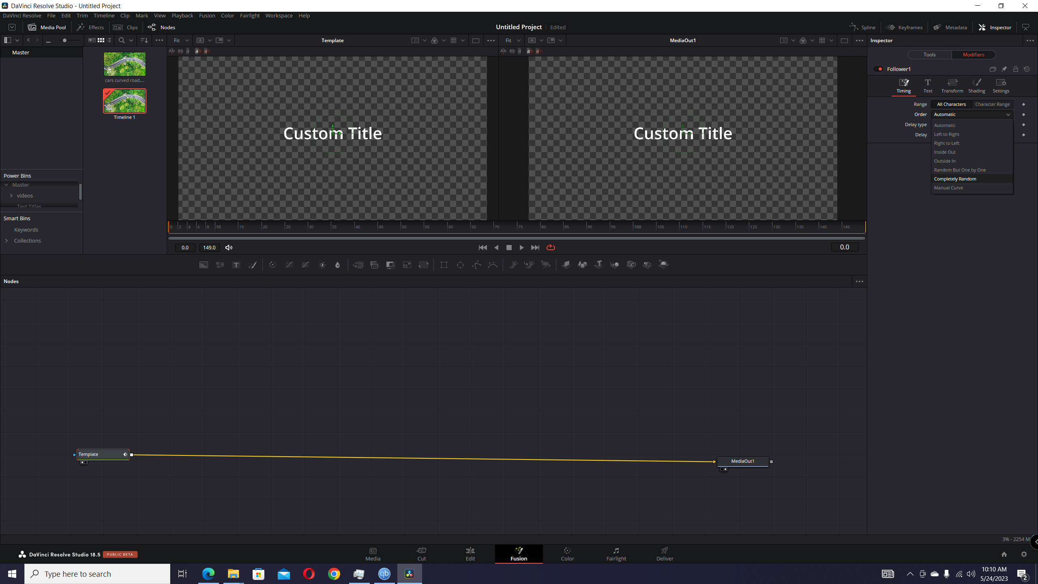Add a Resize node from toolbar
The height and width of the screenshot is (584, 1038).
tap(407, 265)
